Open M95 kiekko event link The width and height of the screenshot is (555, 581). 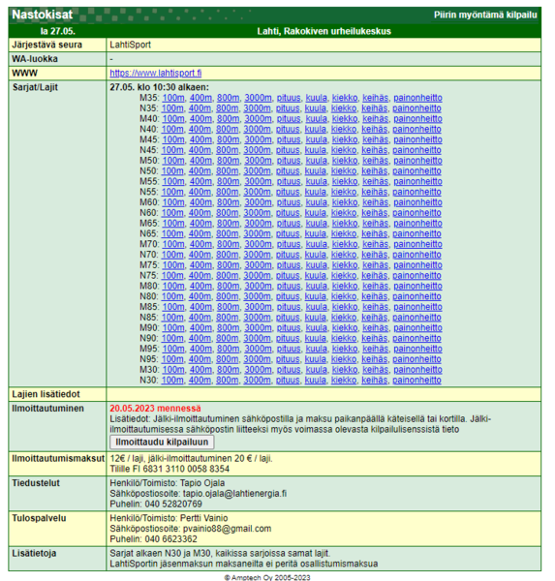pyautogui.click(x=345, y=349)
